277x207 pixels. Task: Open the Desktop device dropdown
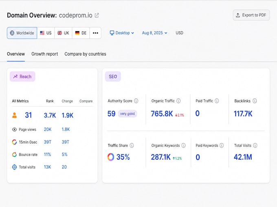point(122,33)
